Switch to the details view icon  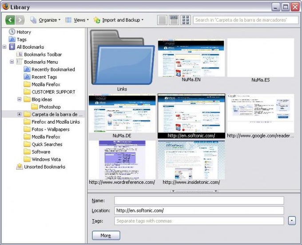coord(174,20)
